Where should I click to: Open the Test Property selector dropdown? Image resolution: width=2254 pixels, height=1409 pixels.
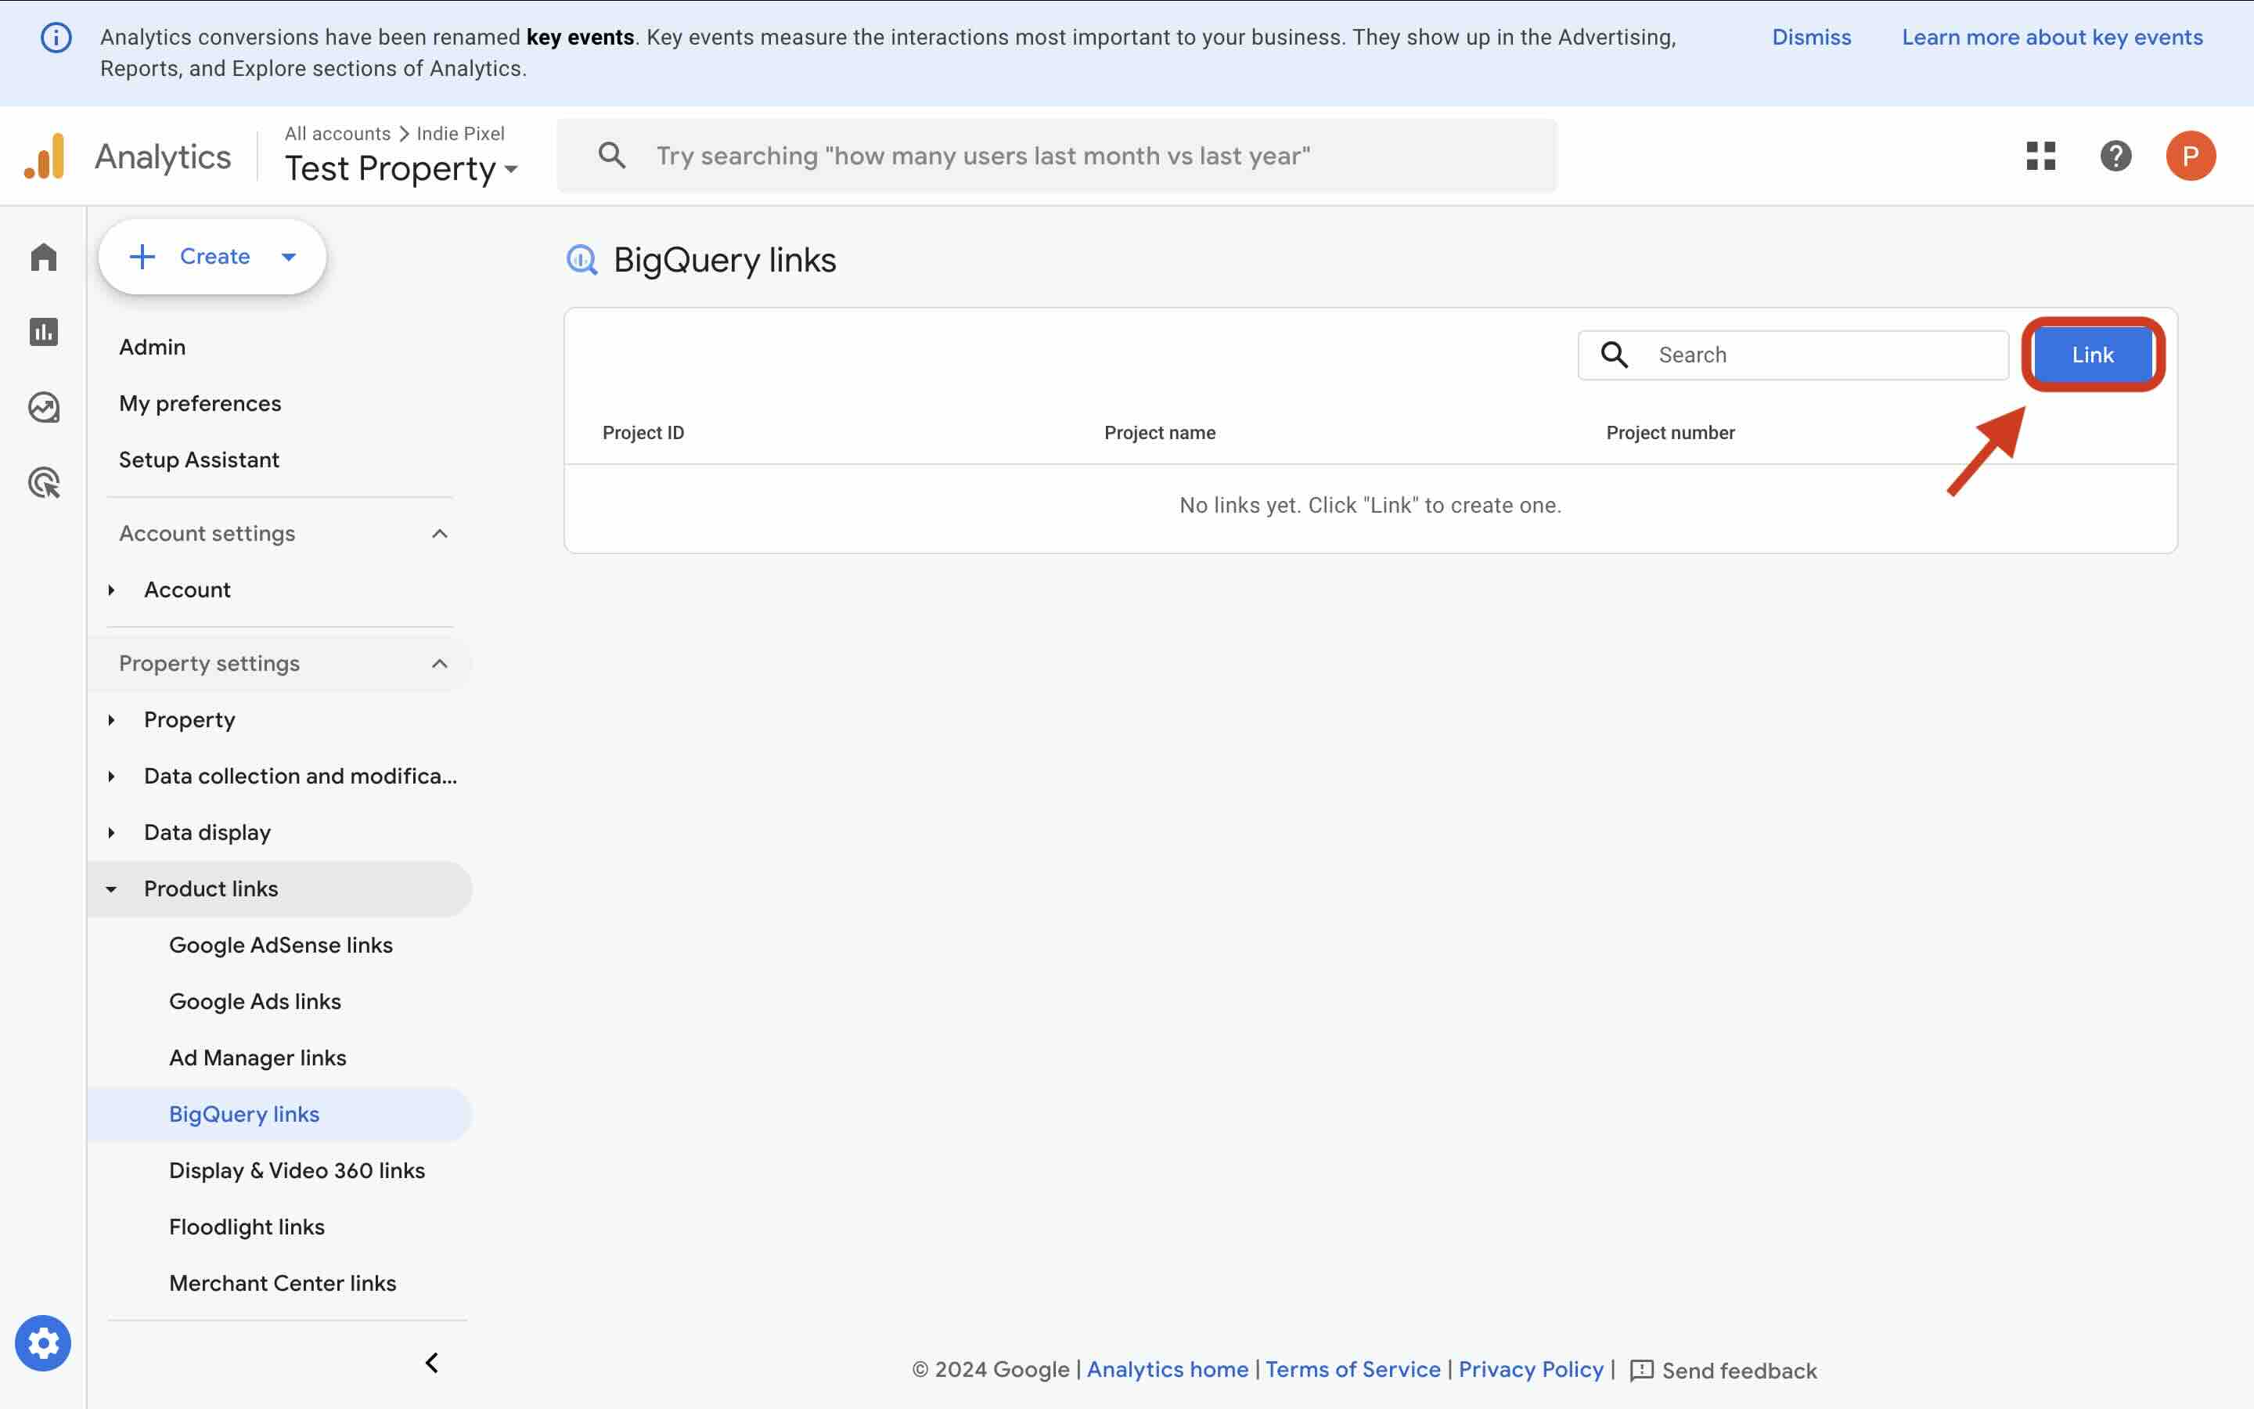click(x=401, y=168)
